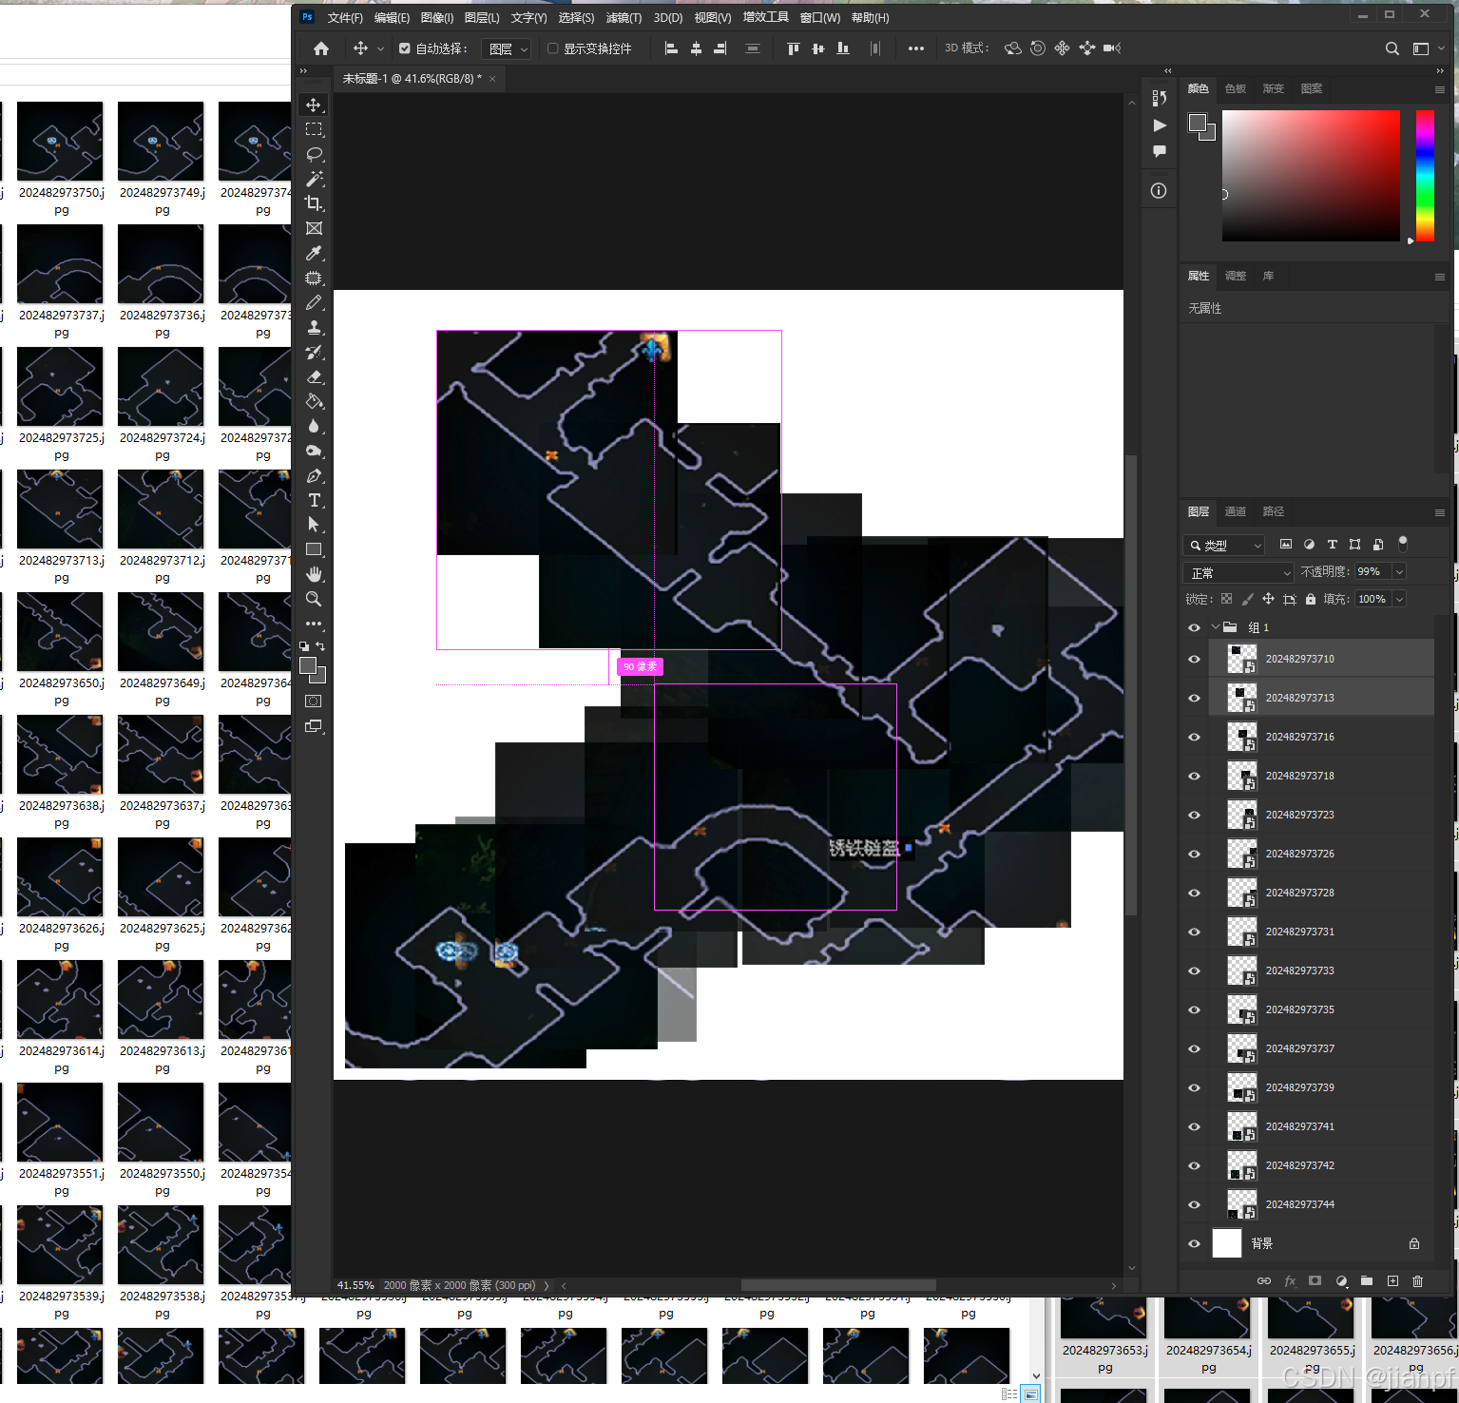The height and width of the screenshot is (1403, 1459).
Task: Close the 未标题-1 document tab
Action: coord(492,79)
